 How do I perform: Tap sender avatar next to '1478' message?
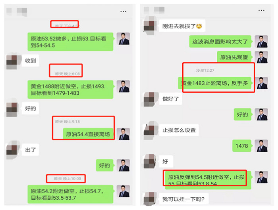[261, 146]
